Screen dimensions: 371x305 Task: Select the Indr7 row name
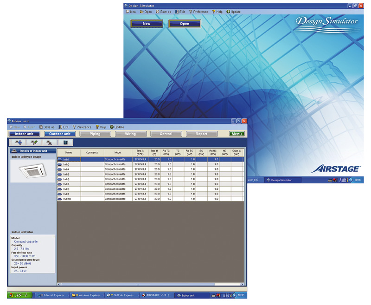click(x=66, y=184)
